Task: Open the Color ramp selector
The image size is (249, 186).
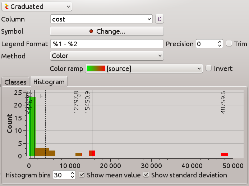Action: (x=144, y=68)
